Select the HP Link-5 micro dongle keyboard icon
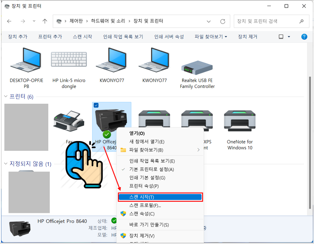Image resolution: width=314 pixels, height=244 pixels. [x=69, y=59]
